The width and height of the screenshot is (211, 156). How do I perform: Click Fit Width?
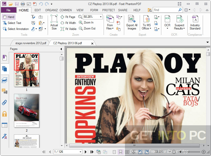tap(68, 23)
